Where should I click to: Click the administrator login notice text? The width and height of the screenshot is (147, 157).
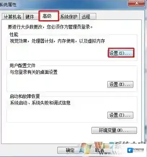[50, 27]
